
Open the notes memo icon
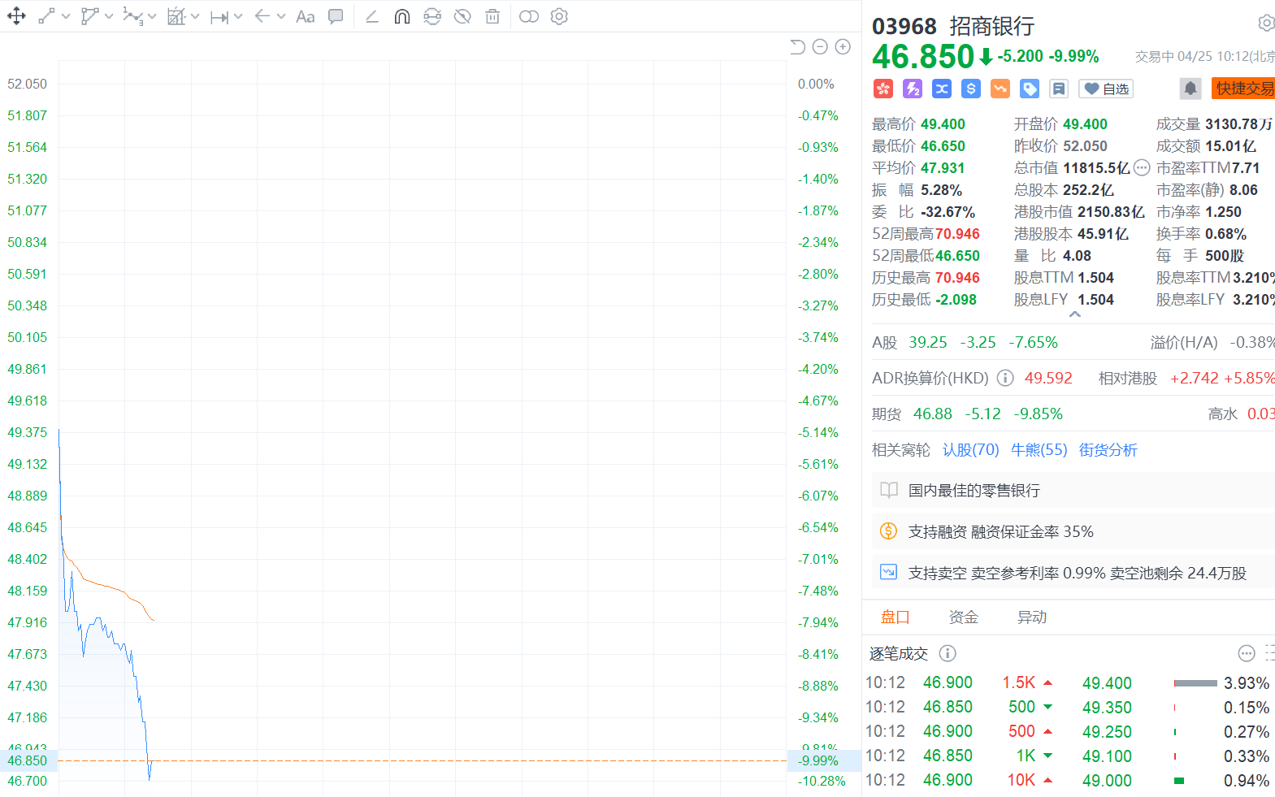(x=1059, y=89)
